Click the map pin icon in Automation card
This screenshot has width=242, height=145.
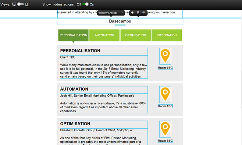tap(165, 94)
